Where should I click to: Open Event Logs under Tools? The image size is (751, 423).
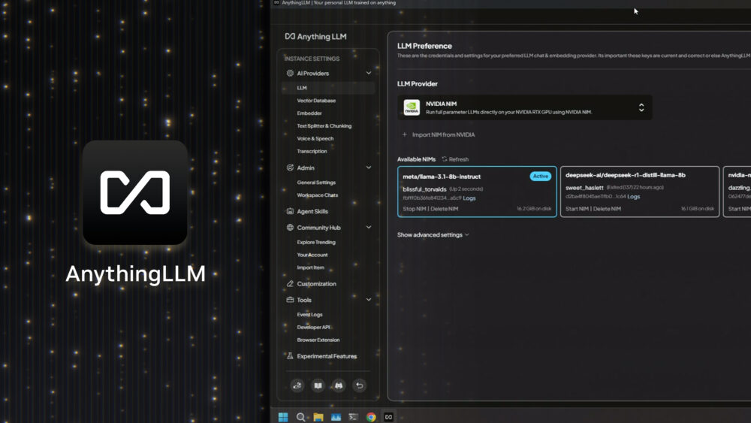point(309,315)
